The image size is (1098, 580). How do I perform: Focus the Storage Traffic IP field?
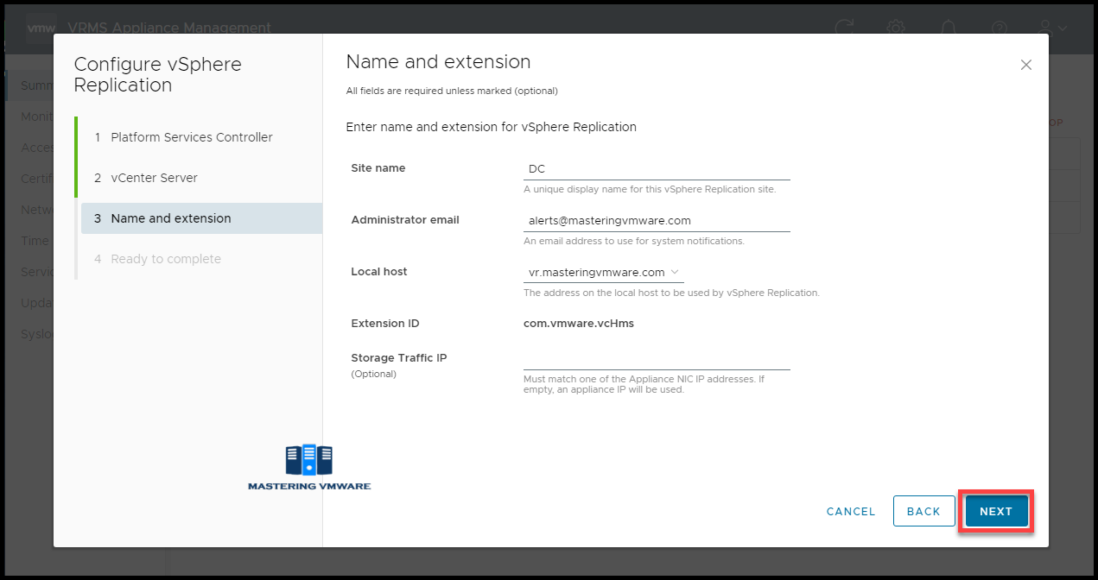(657, 359)
